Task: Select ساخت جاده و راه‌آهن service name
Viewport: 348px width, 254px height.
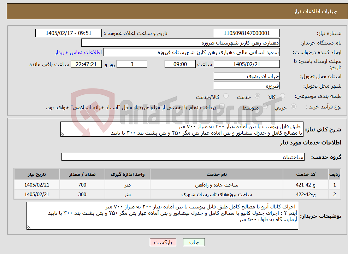Action: (x=216, y=185)
